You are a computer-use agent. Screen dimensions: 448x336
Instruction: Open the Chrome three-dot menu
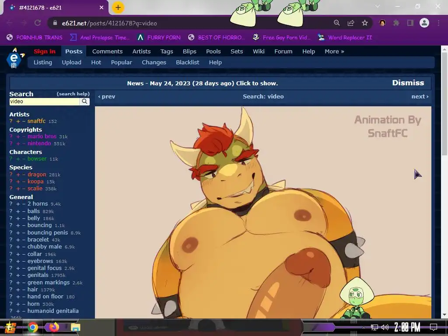pos(438,23)
